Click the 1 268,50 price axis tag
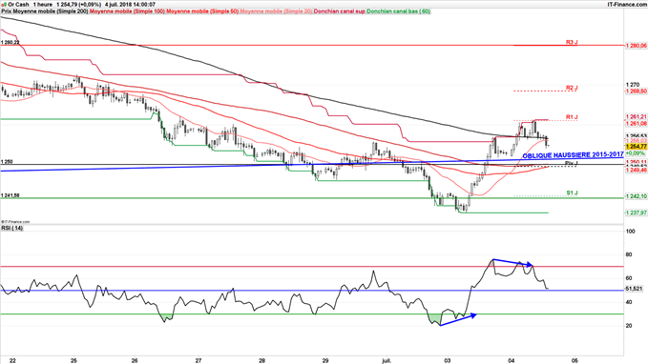Image resolution: width=648 pixels, height=364 pixels. [636, 91]
